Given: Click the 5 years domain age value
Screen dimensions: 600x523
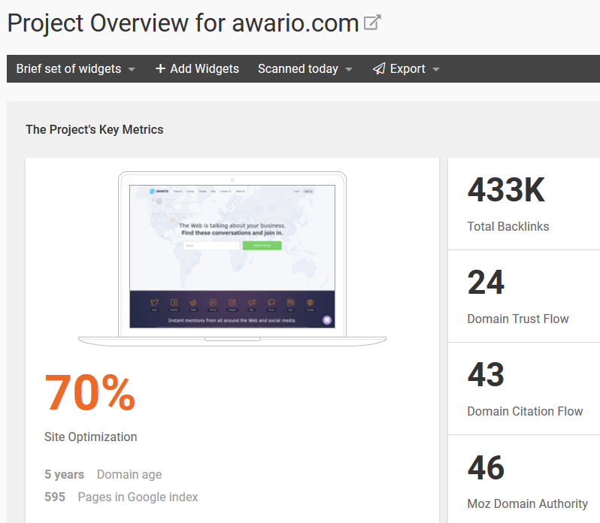Looking at the screenshot, I should (x=65, y=474).
